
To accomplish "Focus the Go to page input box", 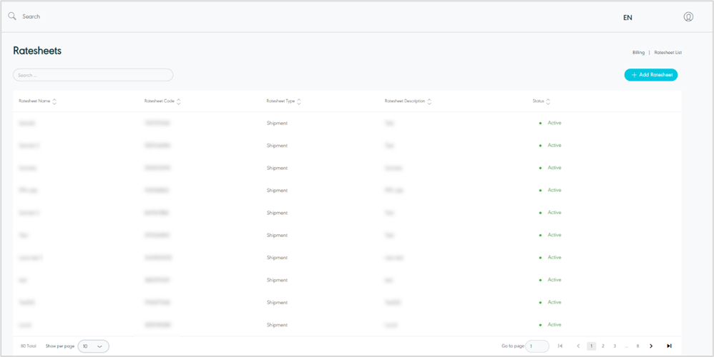I will coord(537,346).
